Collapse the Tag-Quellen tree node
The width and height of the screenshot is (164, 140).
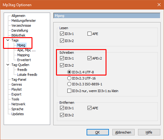[8, 65]
